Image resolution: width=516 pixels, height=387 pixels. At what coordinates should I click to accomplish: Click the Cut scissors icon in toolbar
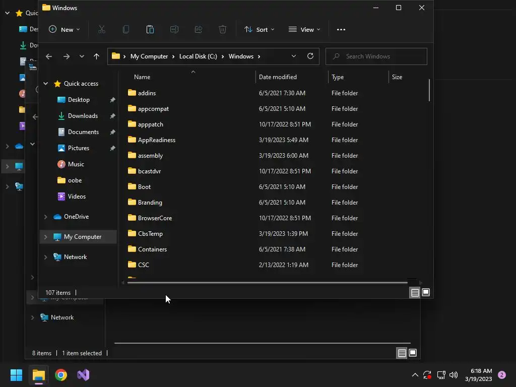coord(102,30)
